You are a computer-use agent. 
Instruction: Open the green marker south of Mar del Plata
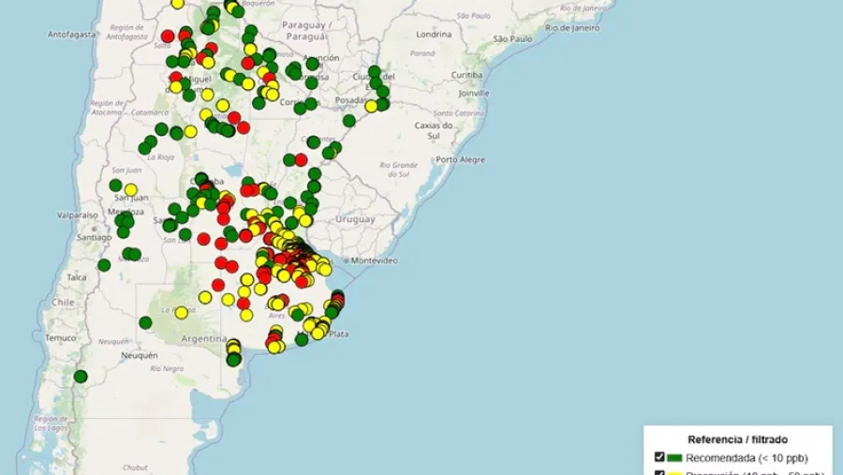[302, 339]
